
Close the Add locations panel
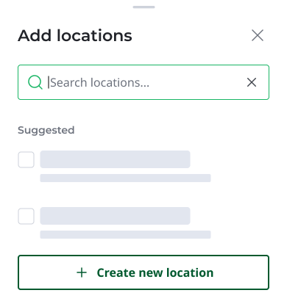[258, 35]
